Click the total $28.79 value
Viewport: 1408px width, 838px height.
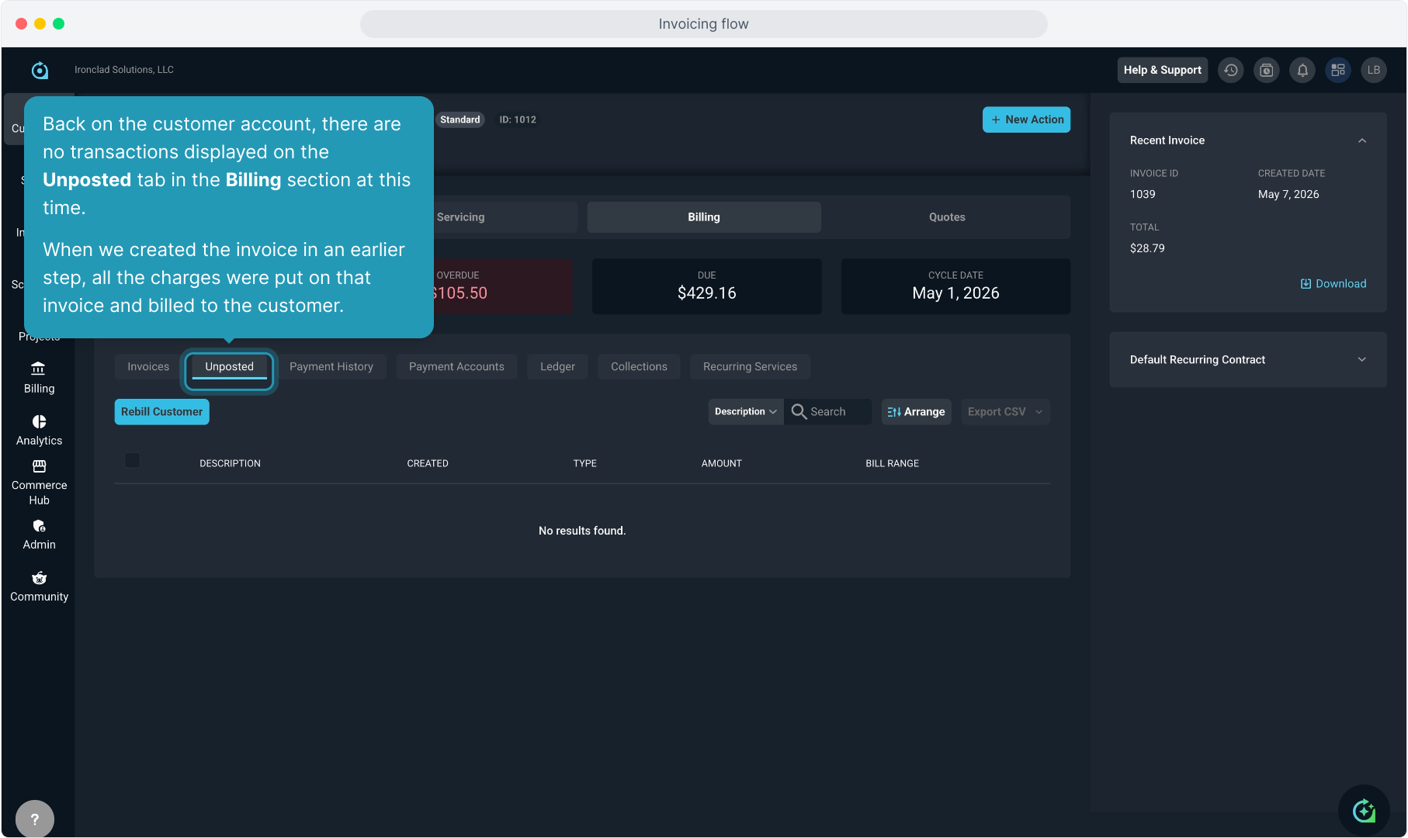(x=1147, y=248)
